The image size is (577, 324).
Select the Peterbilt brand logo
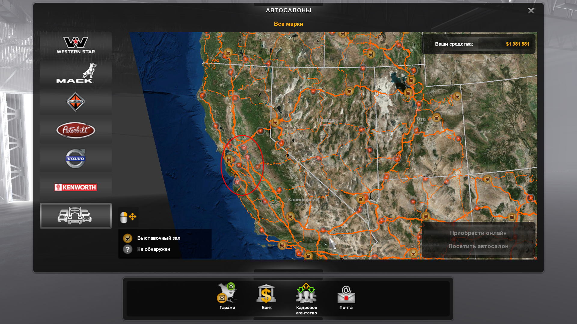76,130
